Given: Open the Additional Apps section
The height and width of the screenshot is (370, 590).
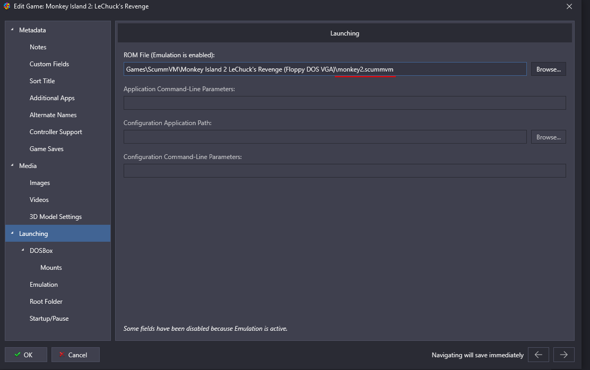Looking at the screenshot, I should pyautogui.click(x=52, y=98).
